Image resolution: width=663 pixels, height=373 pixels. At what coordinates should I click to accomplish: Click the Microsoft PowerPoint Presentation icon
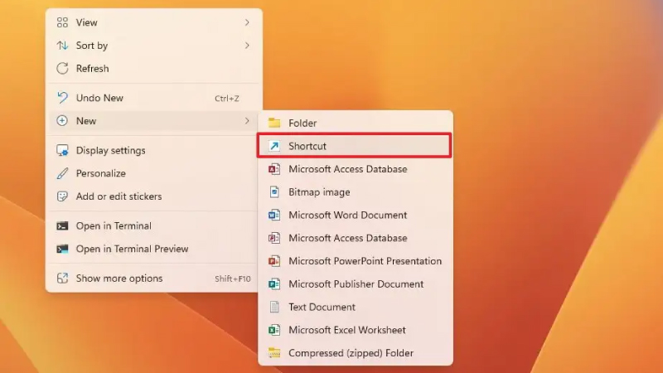coord(274,261)
